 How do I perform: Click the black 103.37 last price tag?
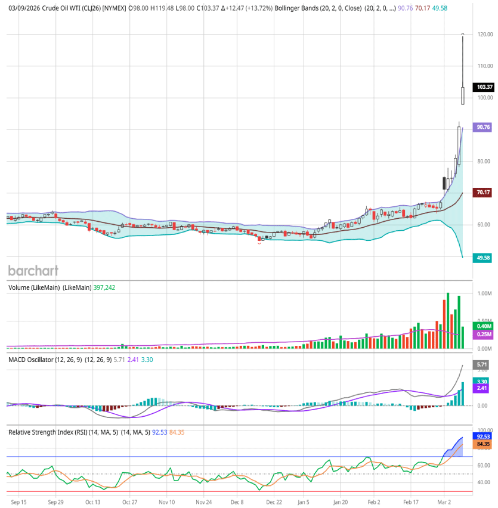(x=481, y=87)
